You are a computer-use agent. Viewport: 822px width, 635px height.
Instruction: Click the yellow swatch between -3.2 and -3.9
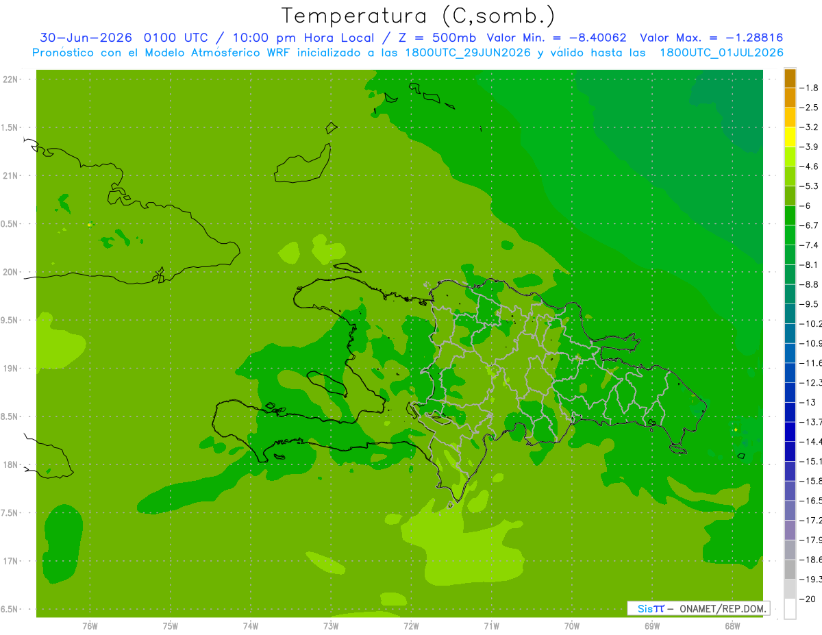pyautogui.click(x=790, y=137)
